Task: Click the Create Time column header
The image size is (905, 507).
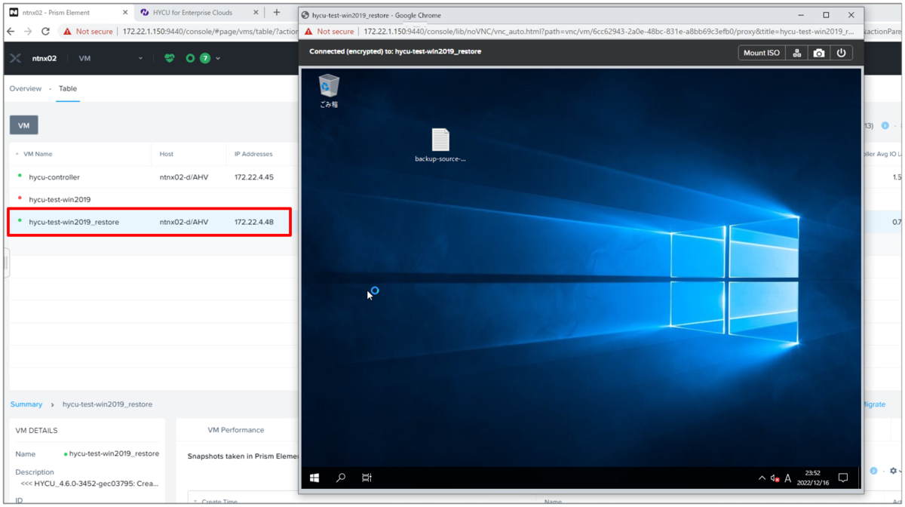Action: click(219, 502)
